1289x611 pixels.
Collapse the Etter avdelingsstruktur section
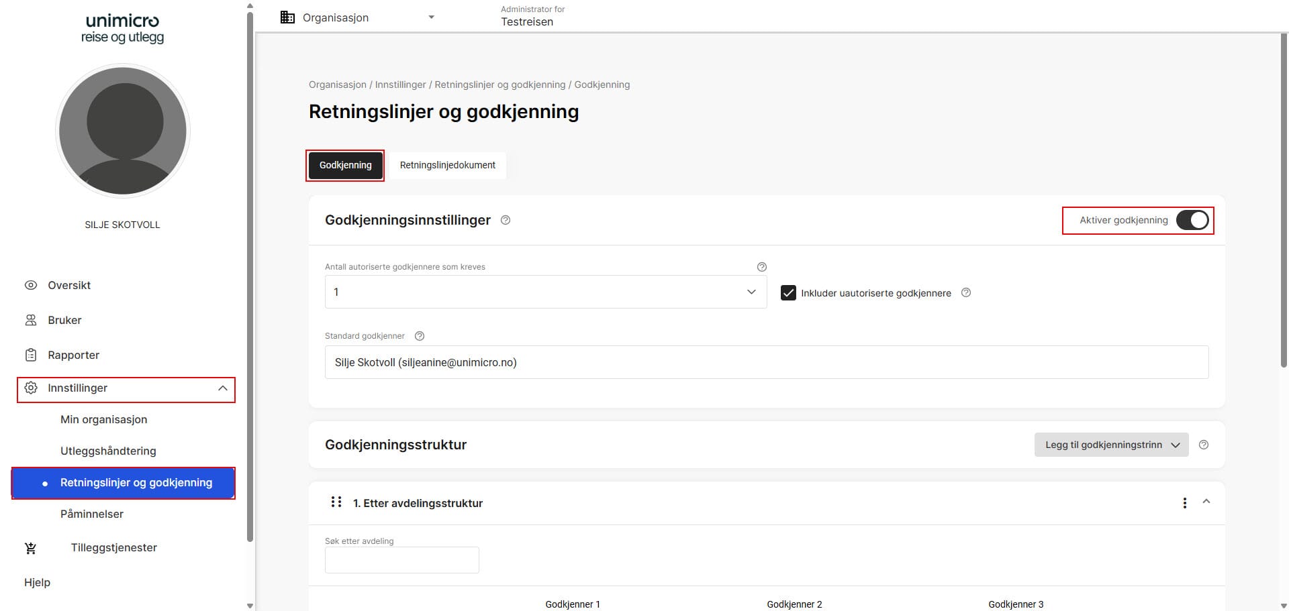[x=1206, y=502]
